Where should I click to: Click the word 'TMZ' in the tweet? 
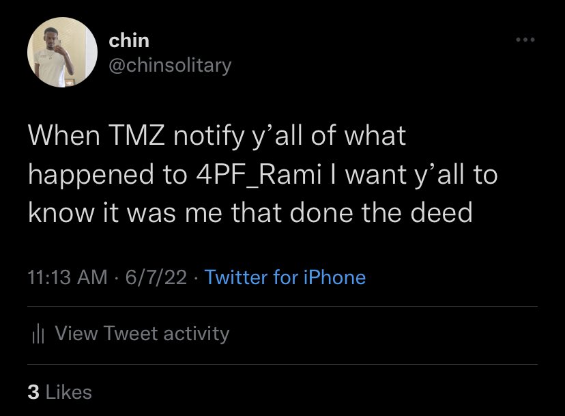pos(136,136)
